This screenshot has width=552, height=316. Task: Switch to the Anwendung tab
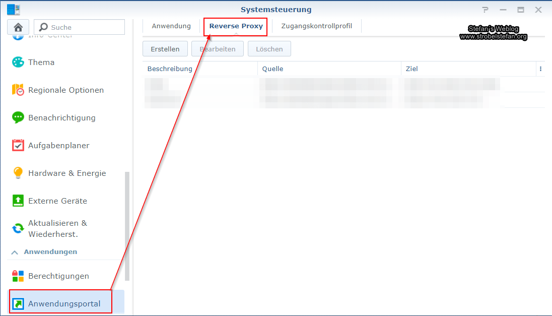pyautogui.click(x=171, y=26)
